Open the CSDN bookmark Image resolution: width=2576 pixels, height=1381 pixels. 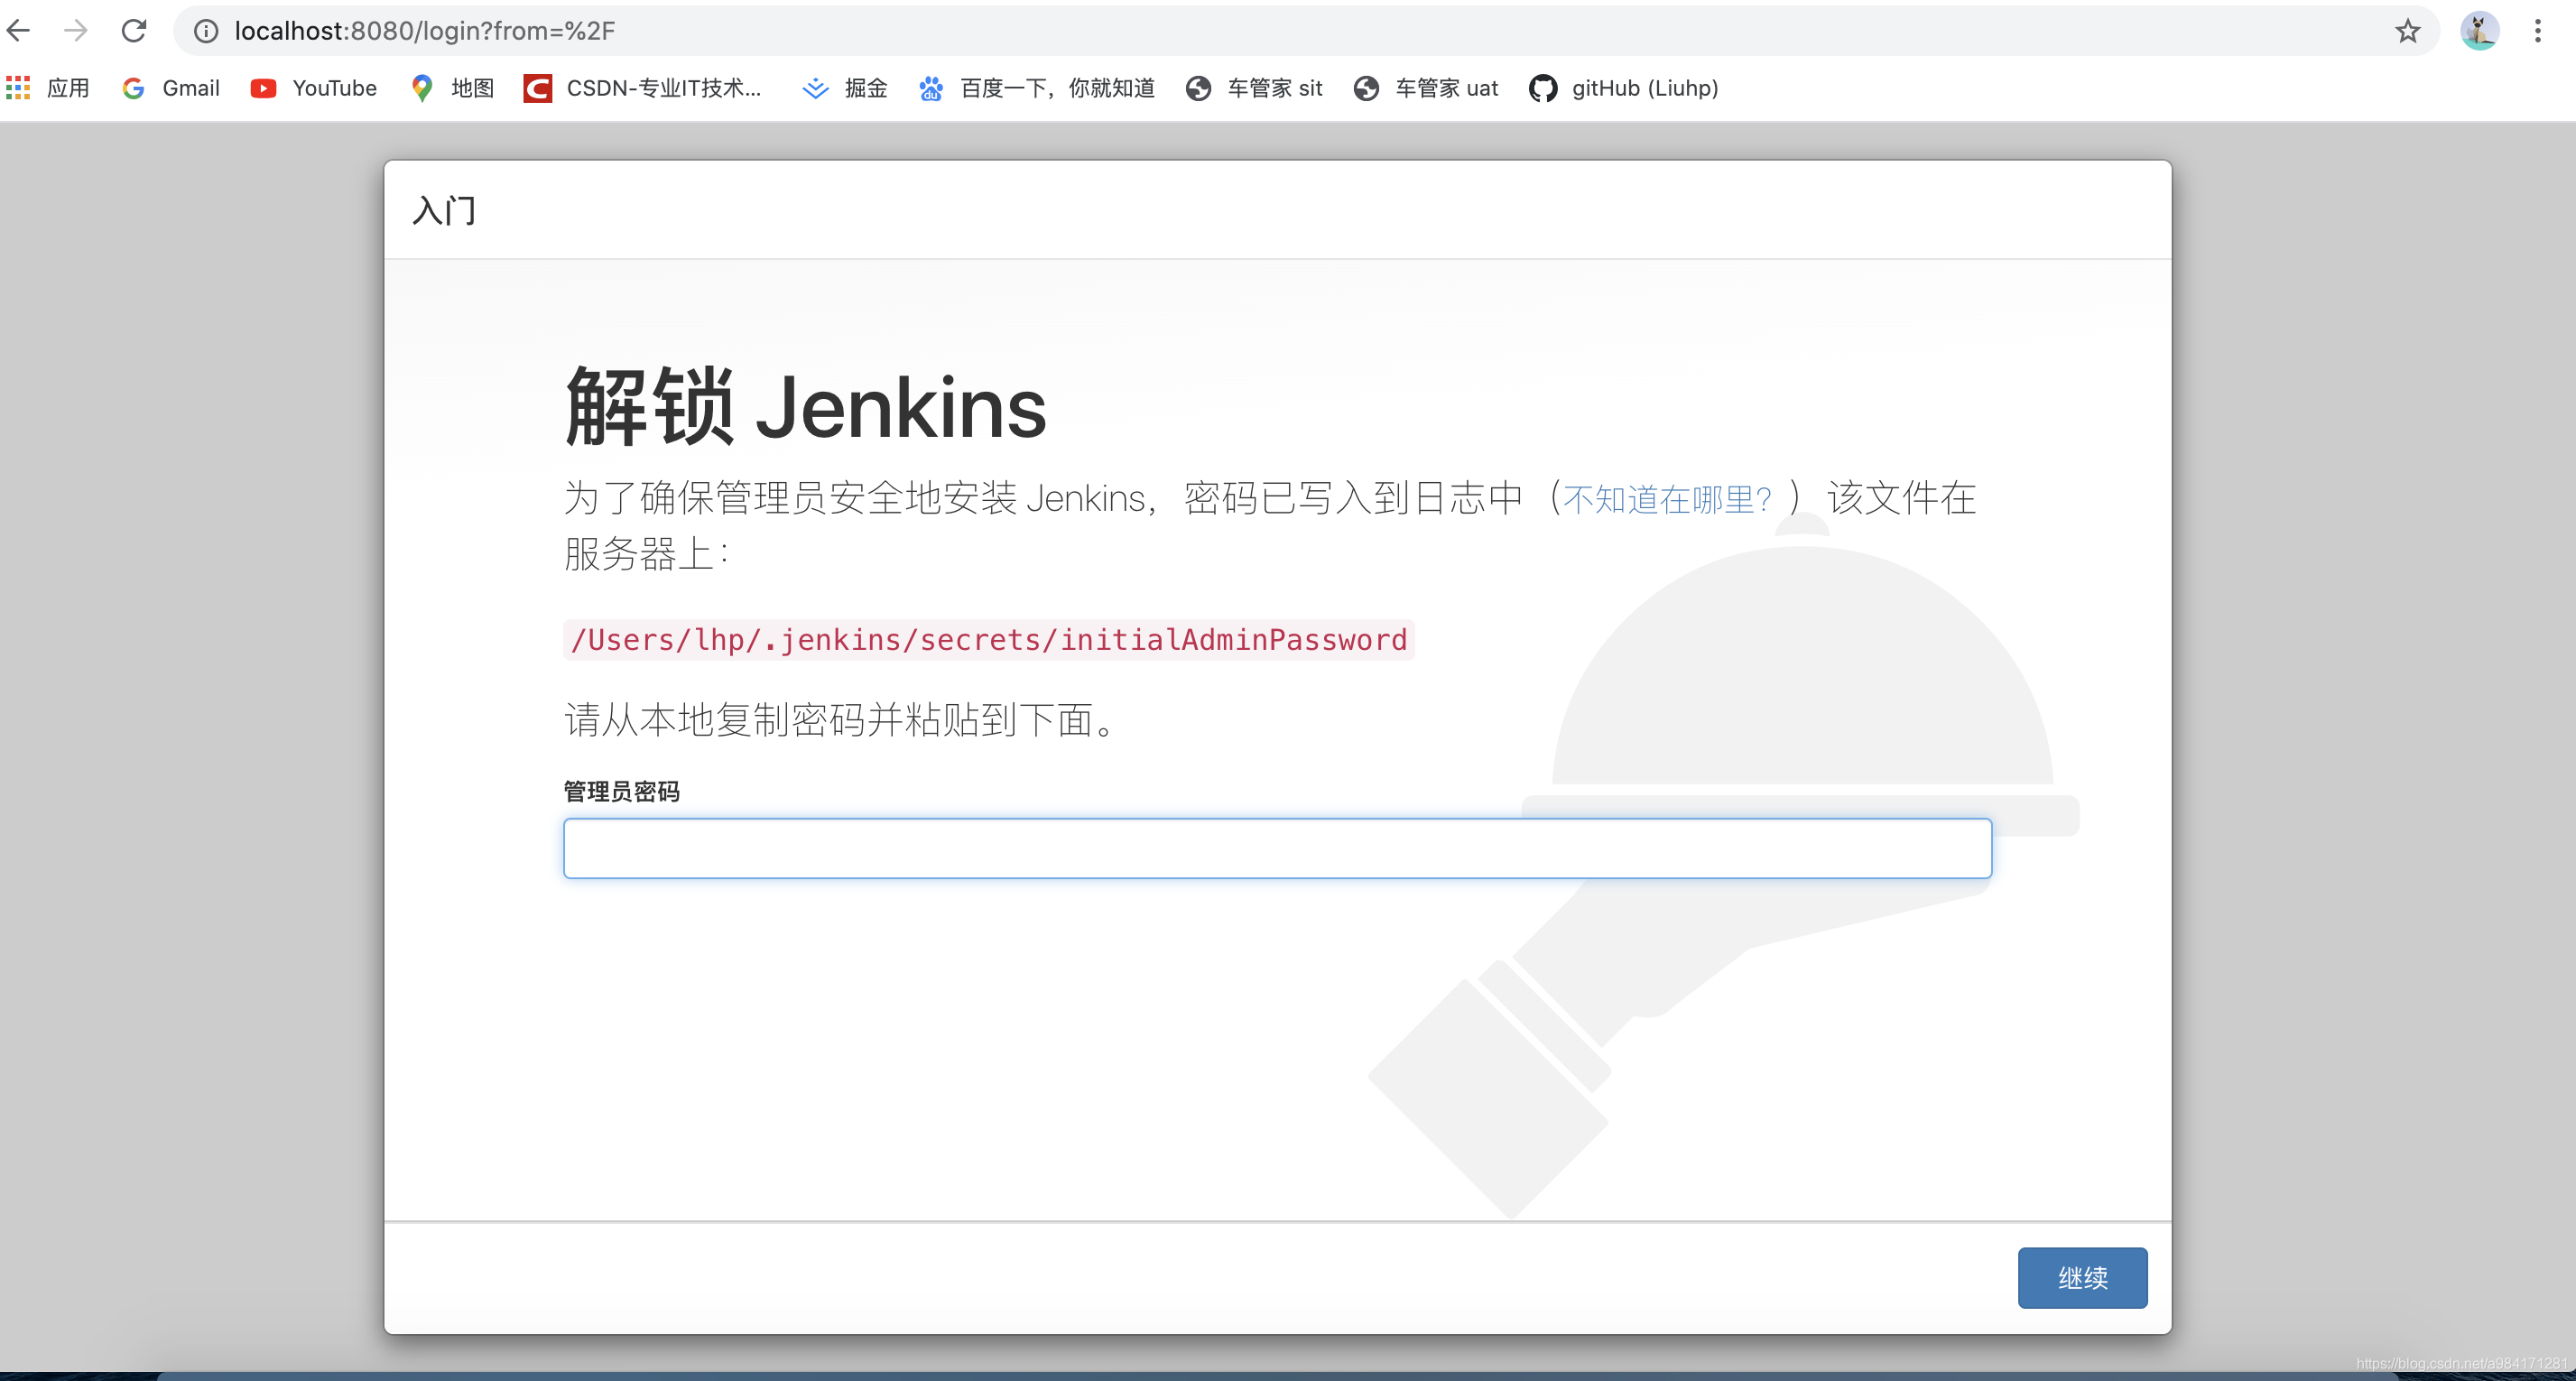pos(643,88)
